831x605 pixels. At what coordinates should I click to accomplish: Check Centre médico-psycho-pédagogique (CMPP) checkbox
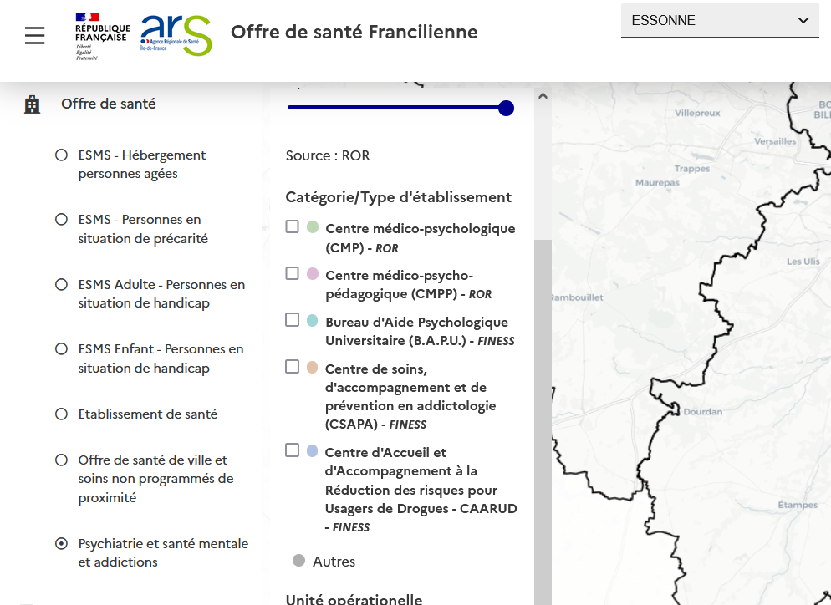[x=292, y=273]
